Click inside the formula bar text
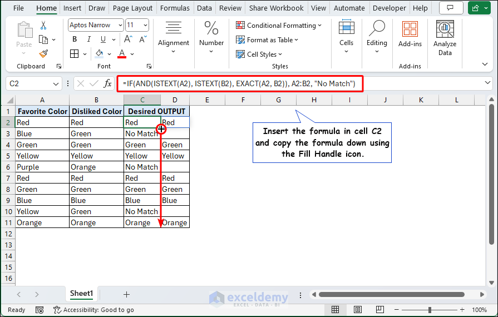 point(239,84)
